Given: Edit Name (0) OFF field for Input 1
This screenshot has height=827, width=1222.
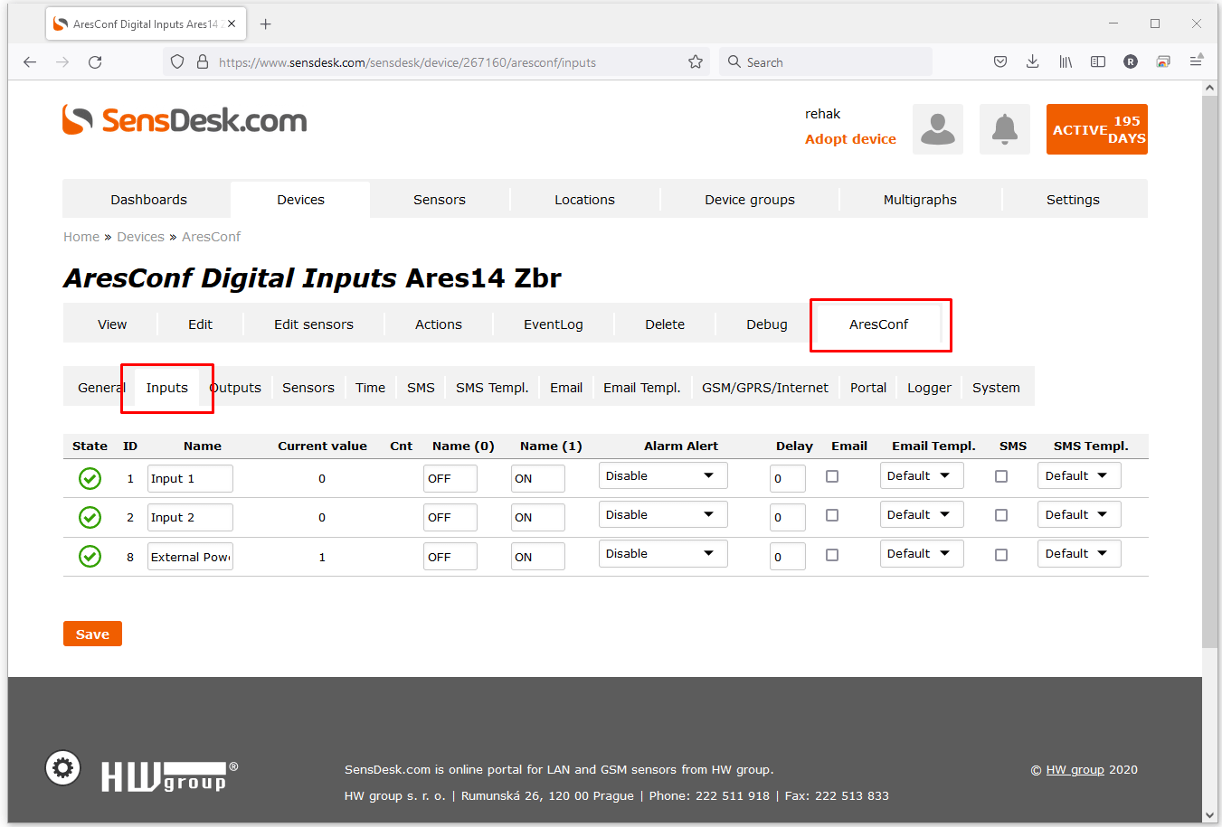Looking at the screenshot, I should 450,478.
